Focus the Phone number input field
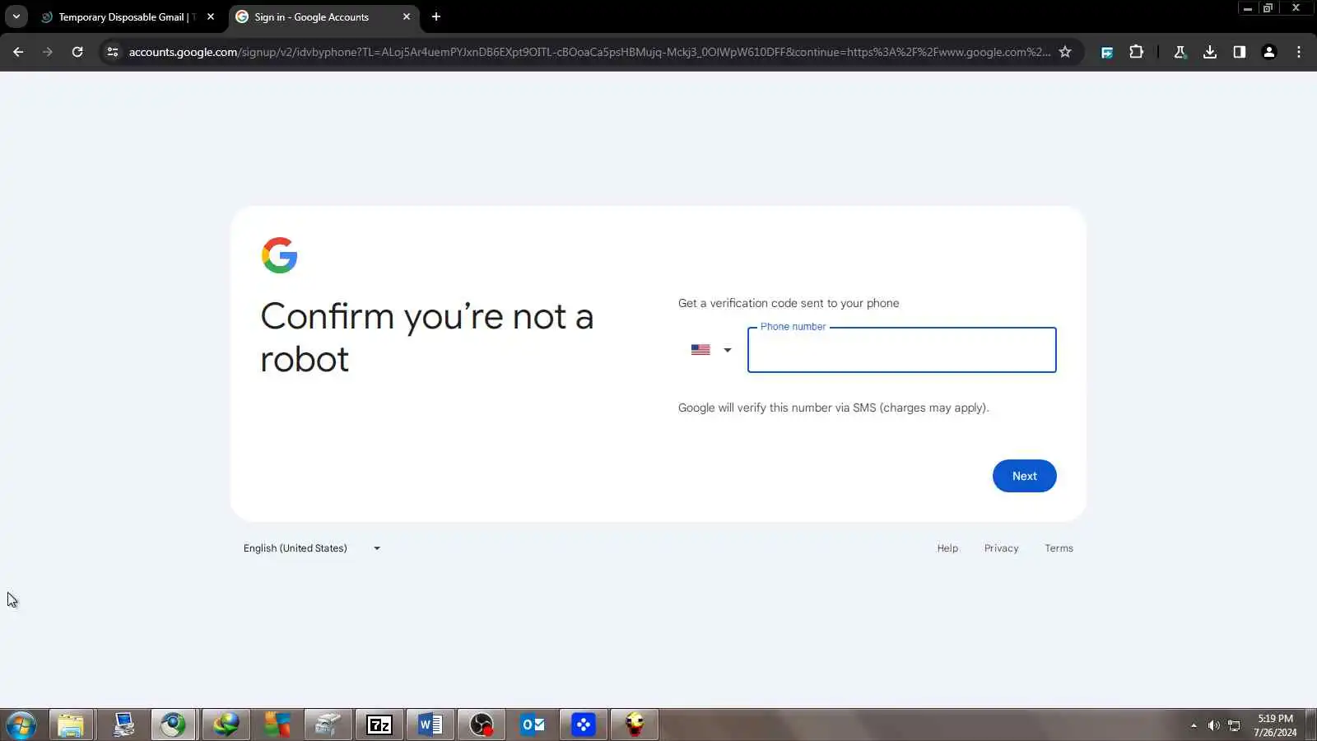This screenshot has height=741, width=1317. 901,350
